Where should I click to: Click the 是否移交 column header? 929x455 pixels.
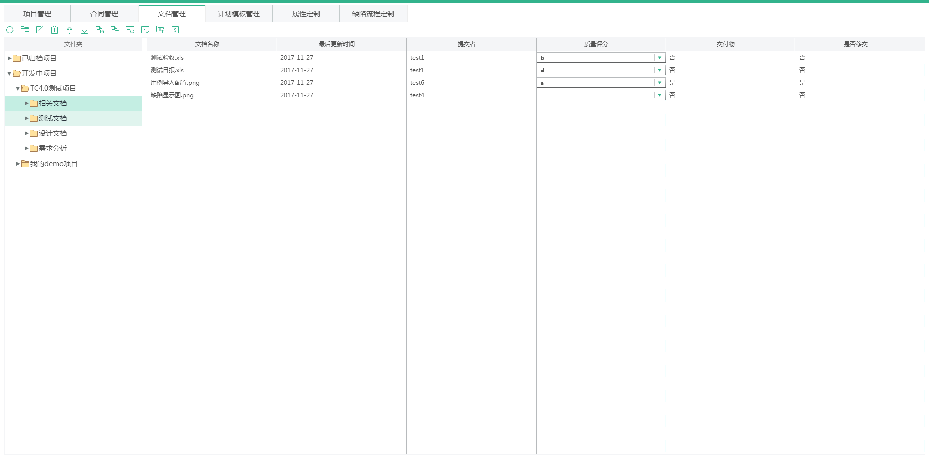[860, 44]
